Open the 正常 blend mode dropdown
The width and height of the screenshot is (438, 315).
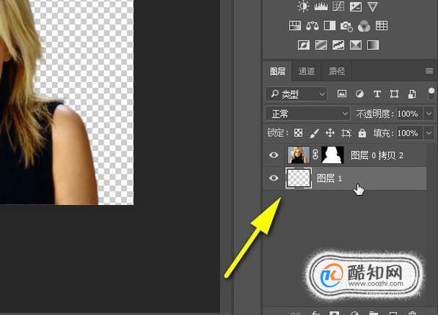[x=307, y=114]
